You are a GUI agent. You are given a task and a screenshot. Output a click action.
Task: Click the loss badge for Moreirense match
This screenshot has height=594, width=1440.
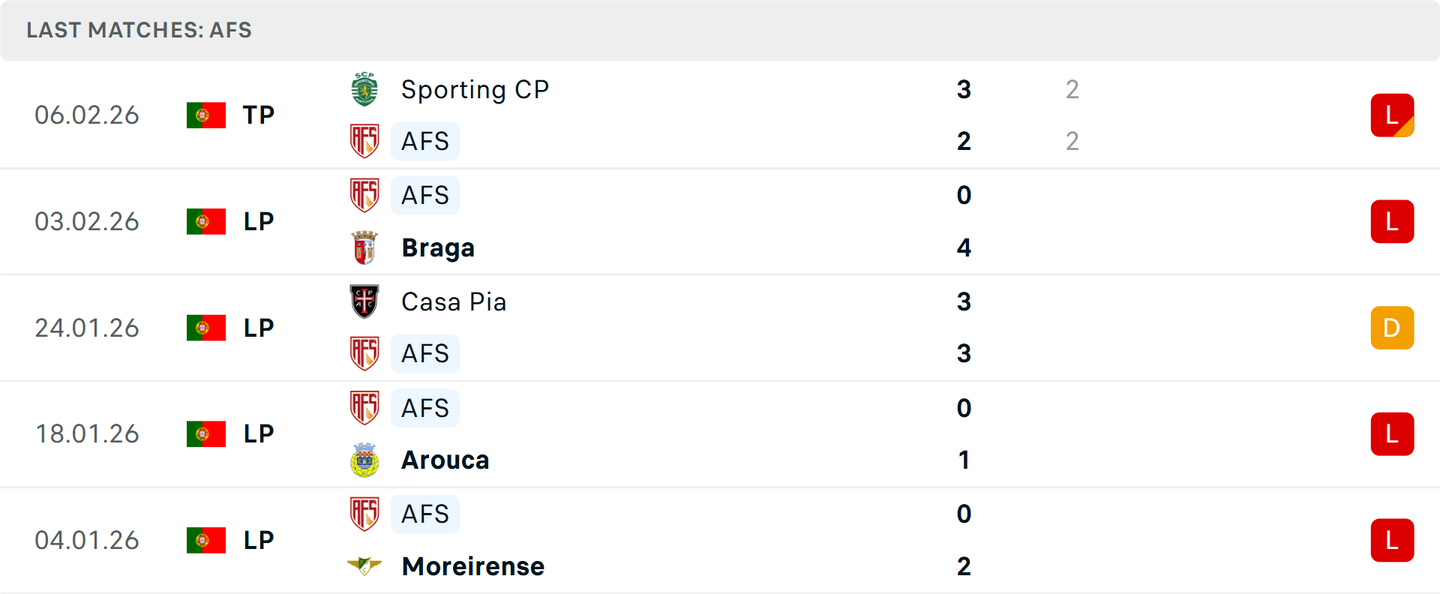point(1392,540)
